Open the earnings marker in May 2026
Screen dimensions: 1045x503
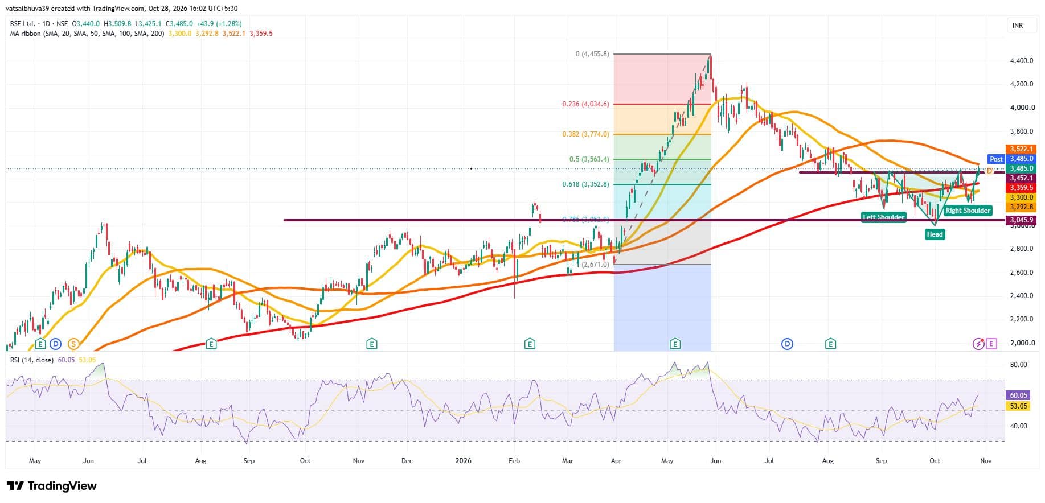pos(675,344)
